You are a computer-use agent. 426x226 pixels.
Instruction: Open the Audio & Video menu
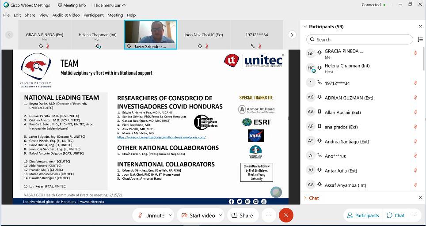66,15
